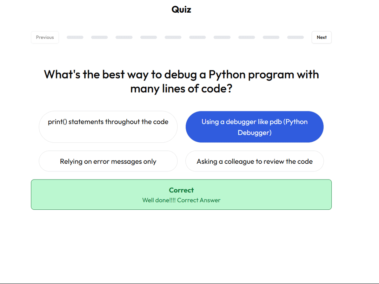Select 'Asking a colleague to review the code'
The height and width of the screenshot is (284, 379).
254,161
